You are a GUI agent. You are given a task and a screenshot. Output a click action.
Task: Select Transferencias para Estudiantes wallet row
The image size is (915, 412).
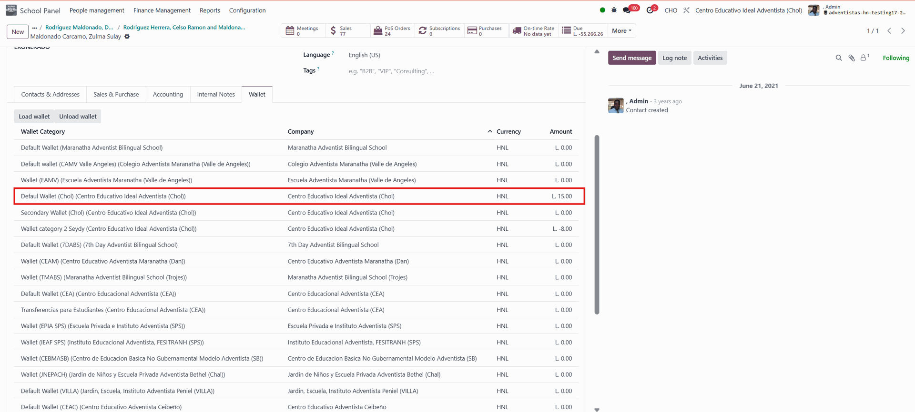296,310
